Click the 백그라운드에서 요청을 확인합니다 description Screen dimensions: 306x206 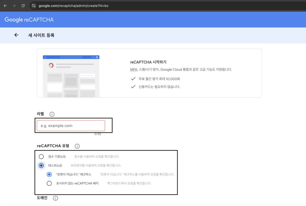coord(129,183)
